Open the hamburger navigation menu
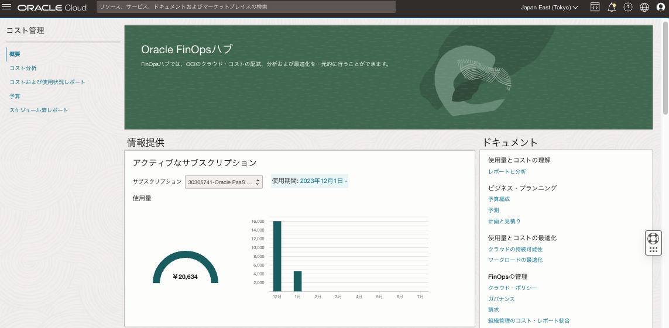Image resolution: width=669 pixels, height=328 pixels. [7, 7]
